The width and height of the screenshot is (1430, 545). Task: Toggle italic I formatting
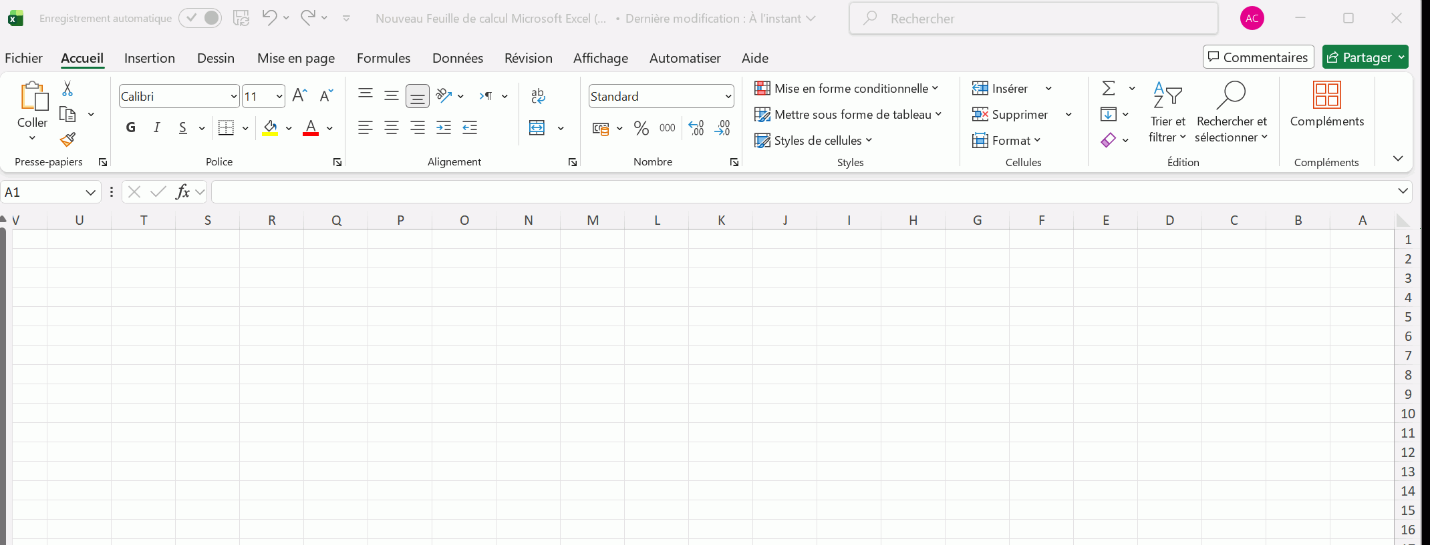(x=156, y=127)
